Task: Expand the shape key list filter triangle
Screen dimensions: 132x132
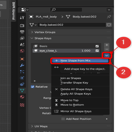Action: pos(35,81)
